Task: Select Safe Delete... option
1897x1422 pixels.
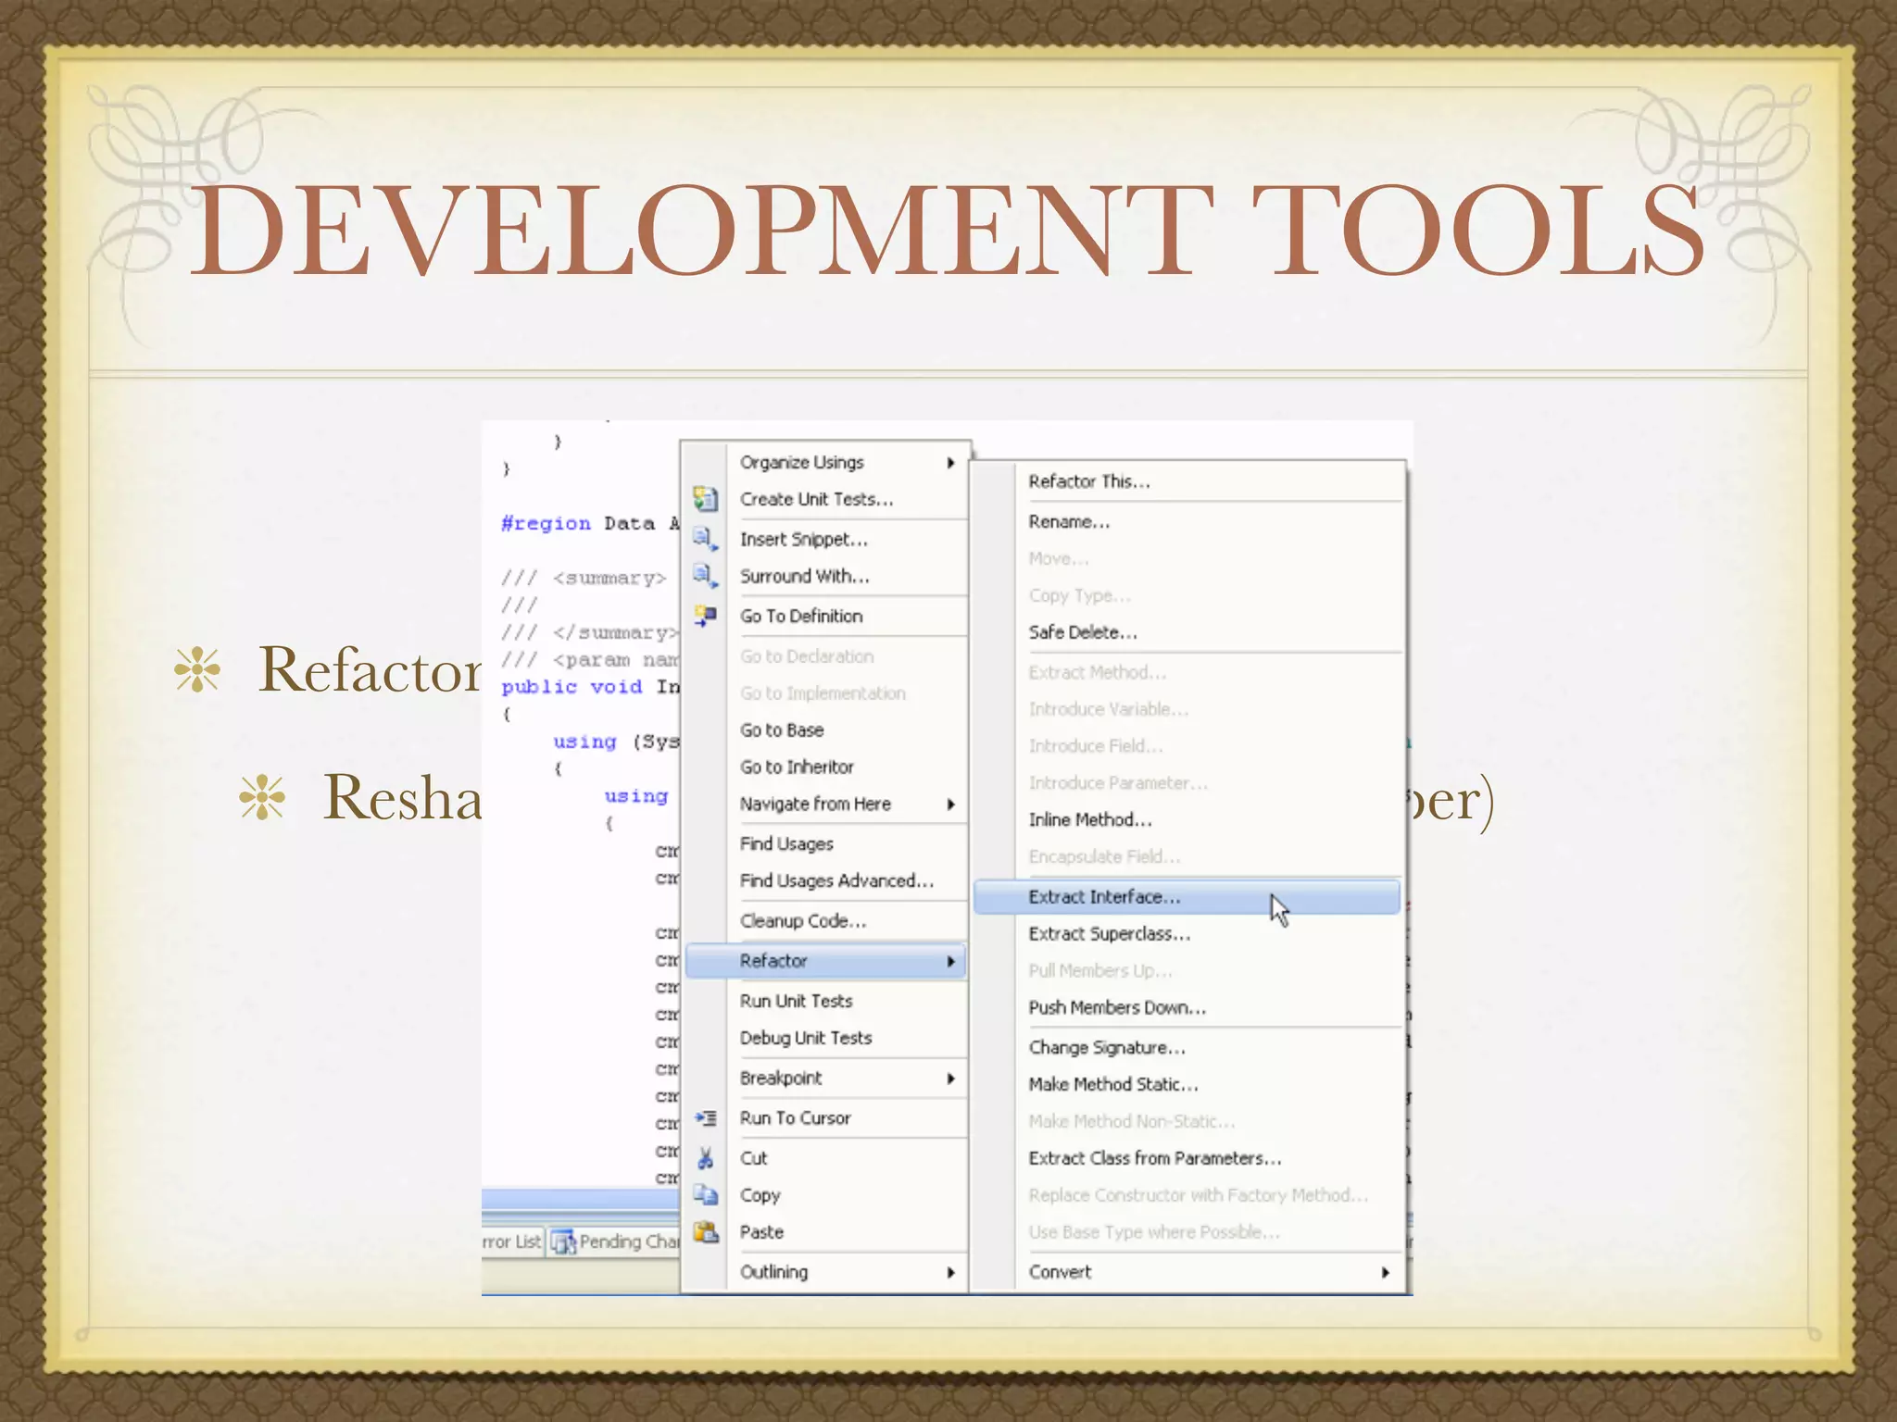Action: pyautogui.click(x=1187, y=632)
